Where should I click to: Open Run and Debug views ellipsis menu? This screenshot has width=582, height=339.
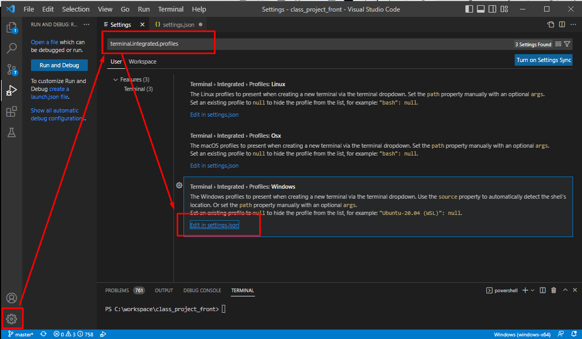(86, 25)
